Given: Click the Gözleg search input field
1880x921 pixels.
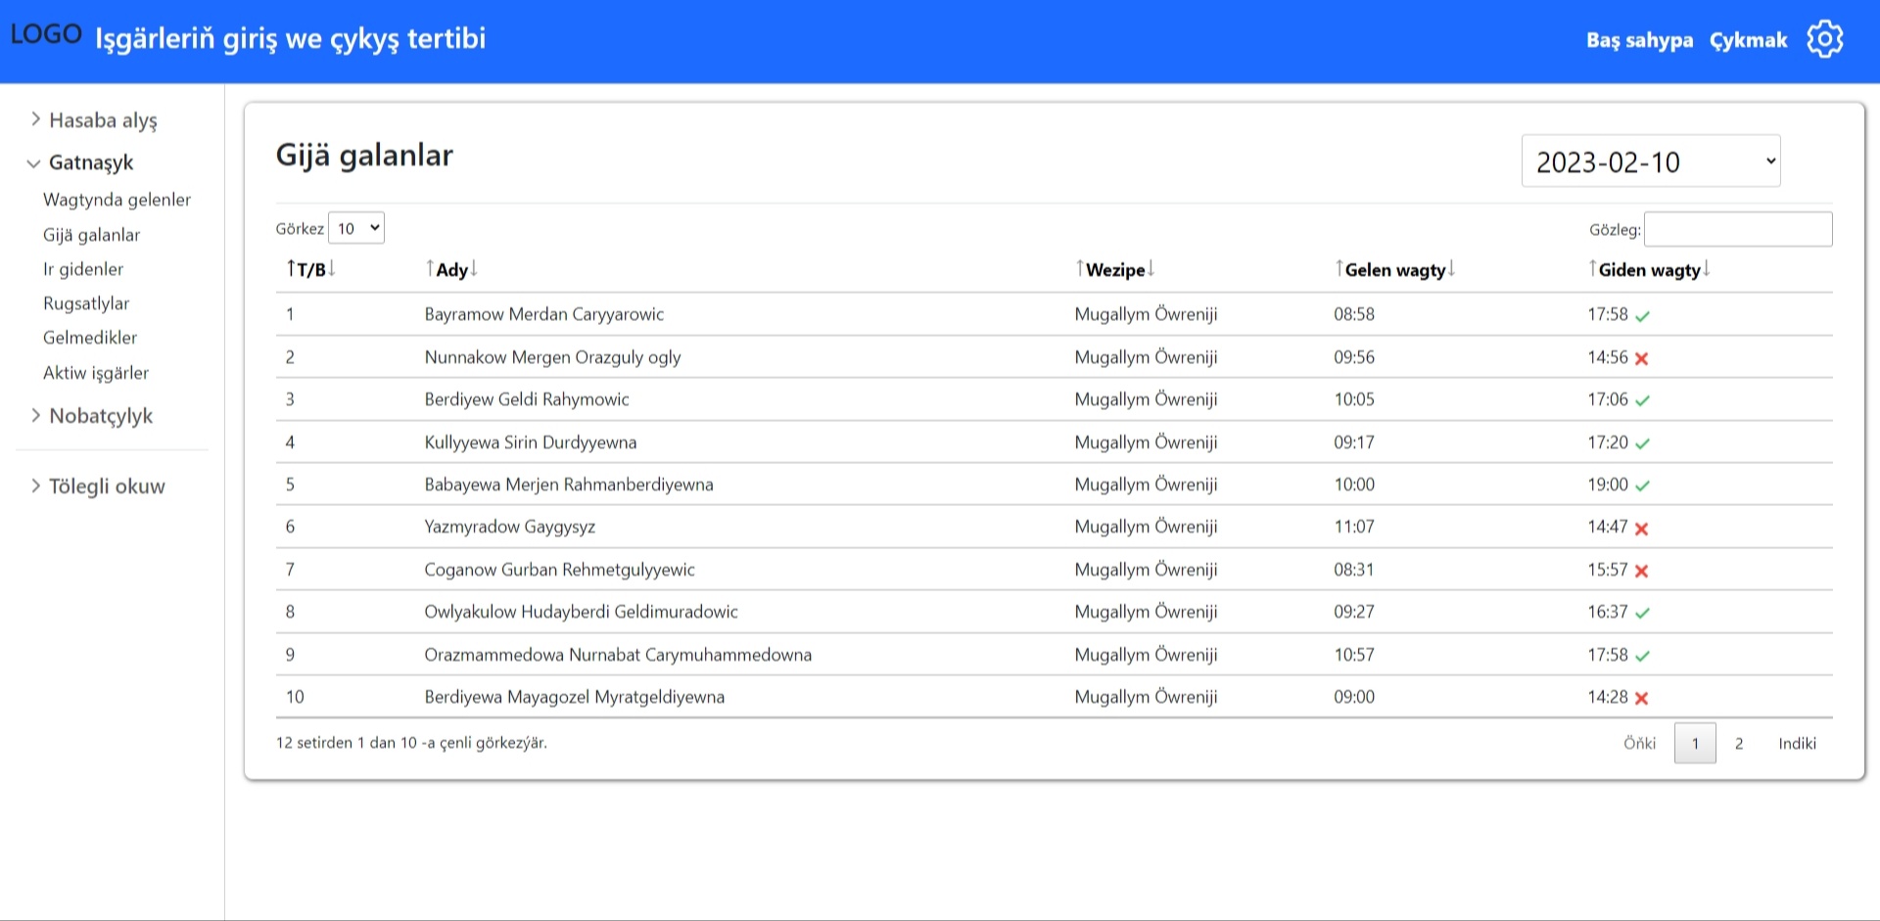Looking at the screenshot, I should coord(1737,229).
